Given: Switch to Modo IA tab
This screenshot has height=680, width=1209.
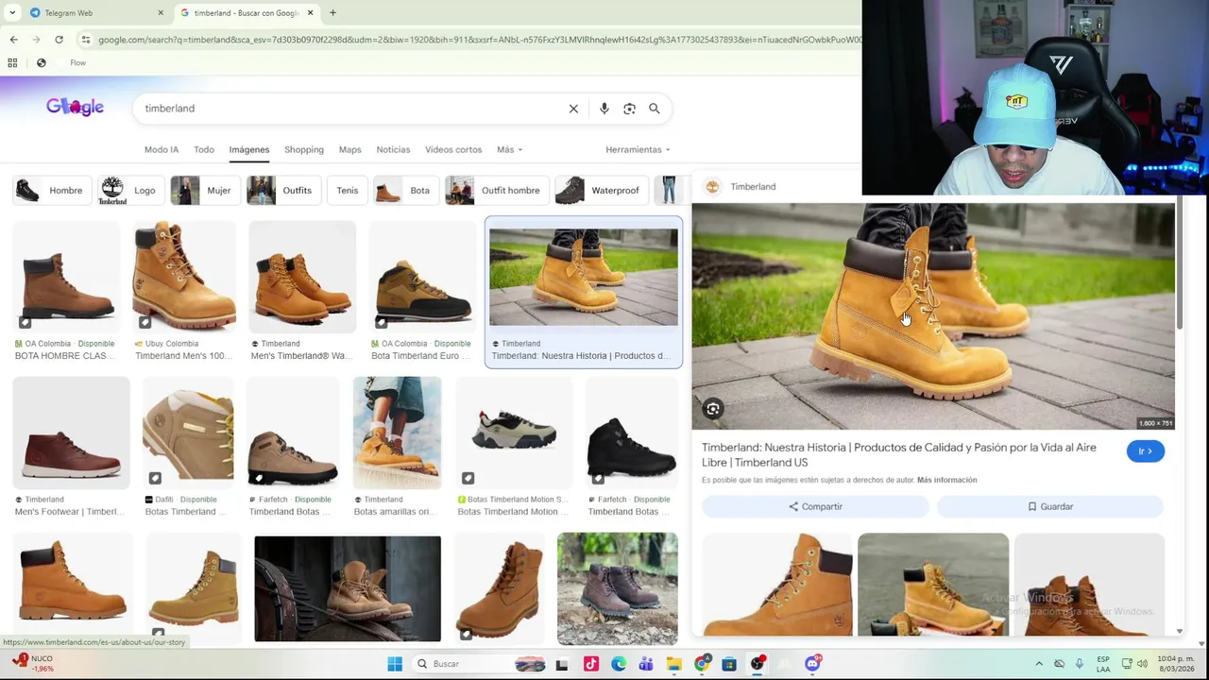Looking at the screenshot, I should [162, 149].
